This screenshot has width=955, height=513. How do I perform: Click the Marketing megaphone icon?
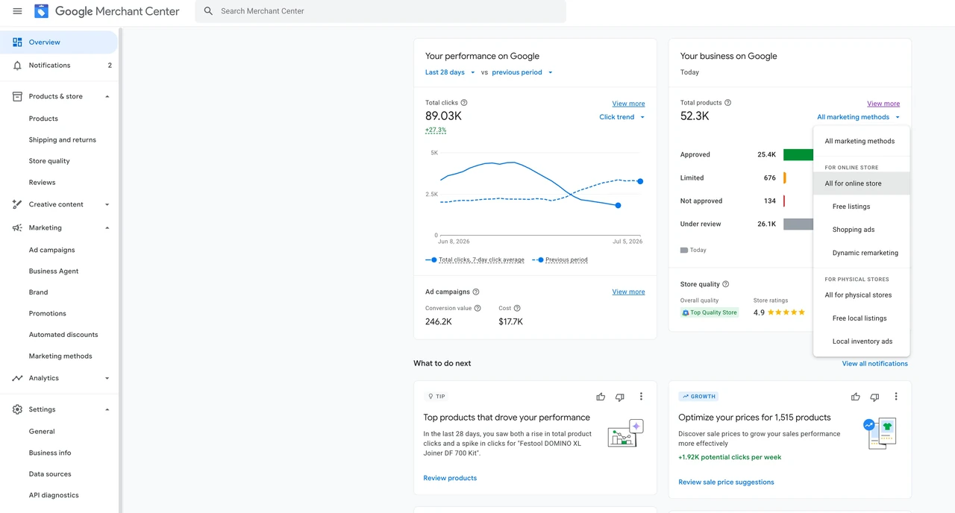[x=17, y=227]
